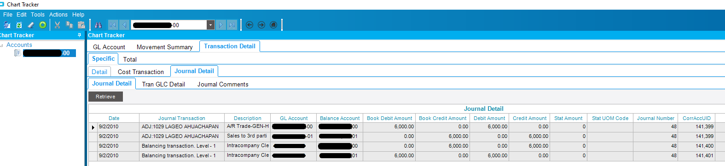Viewport: 725px width, 166px height.
Task: Click the paste clipboard icon
Action: (x=81, y=25)
